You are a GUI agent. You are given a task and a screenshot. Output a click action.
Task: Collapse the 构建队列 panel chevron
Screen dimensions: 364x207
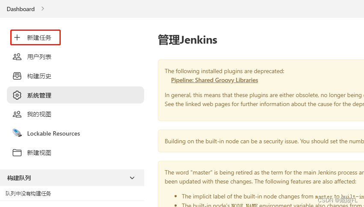pyautogui.click(x=132, y=178)
